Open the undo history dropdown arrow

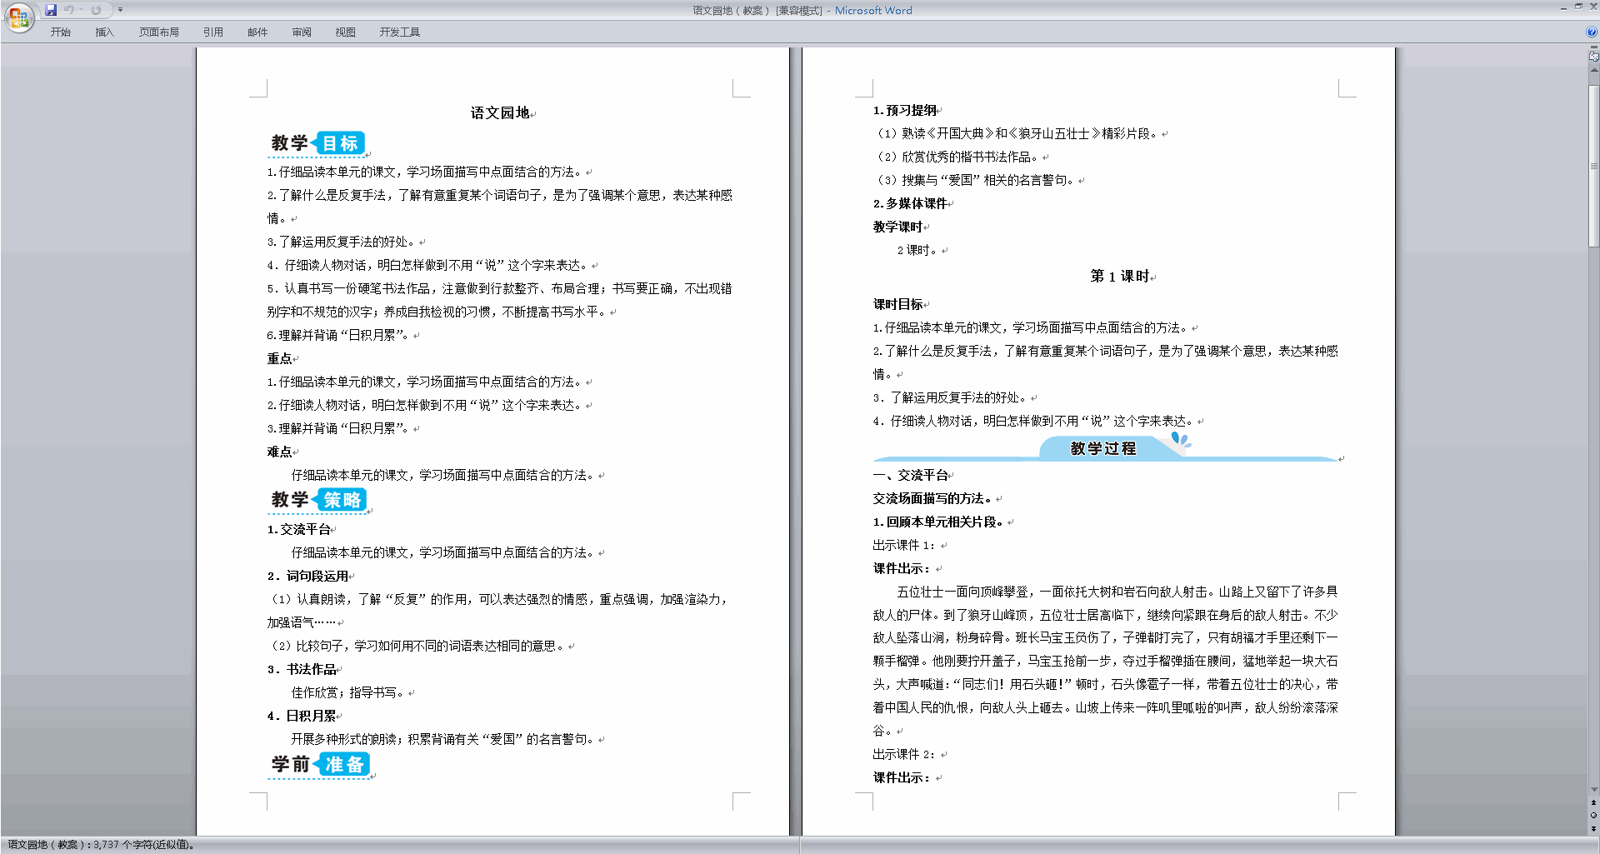click(x=81, y=10)
